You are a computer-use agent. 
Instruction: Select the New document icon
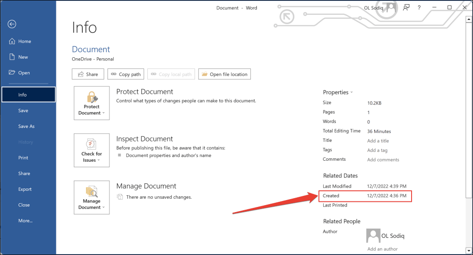coord(12,57)
